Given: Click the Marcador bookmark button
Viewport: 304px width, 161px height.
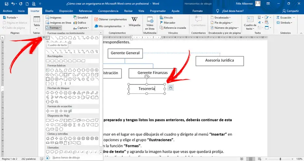Looking at the screenshot, I should (x=168, y=23).
